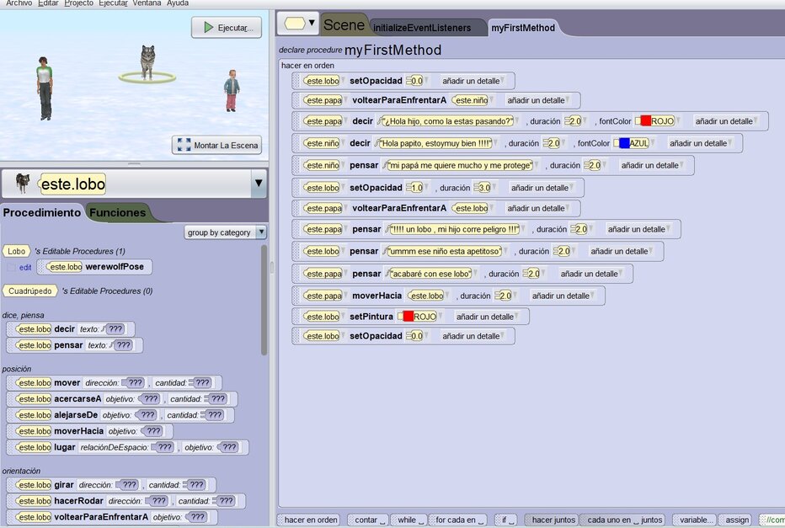Select the boy character in the scene
Screen dimensions: 785x528
click(x=232, y=89)
